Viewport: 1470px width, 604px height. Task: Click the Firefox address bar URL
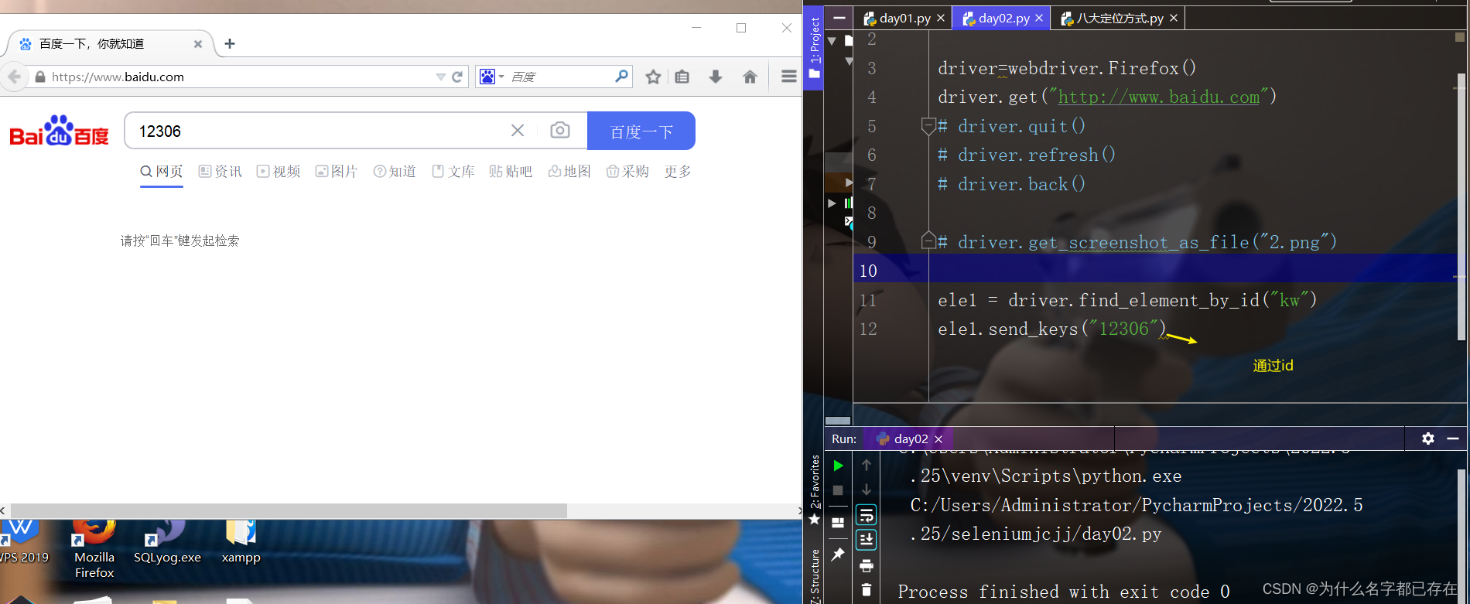click(118, 77)
